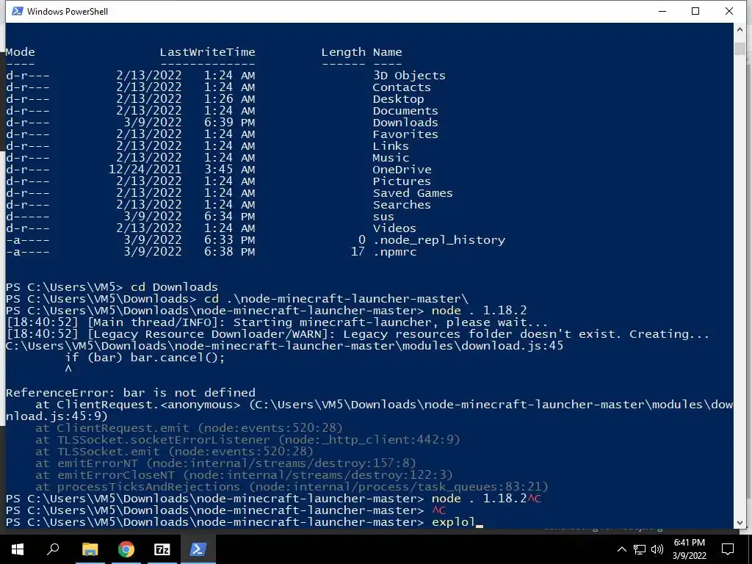
Task: Click the 'Desktop' directory entry
Action: coord(398,99)
